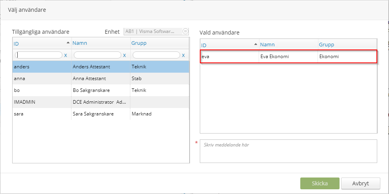This screenshot has width=389, height=194.
Task: Click the Skicka button
Action: tap(320, 183)
